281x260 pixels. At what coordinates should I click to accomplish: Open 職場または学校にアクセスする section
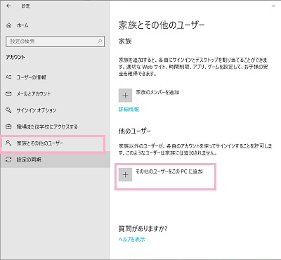(x=55, y=126)
